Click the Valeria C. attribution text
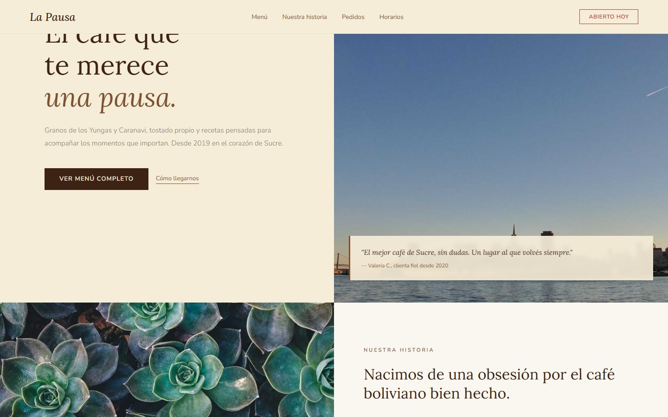This screenshot has width=668, height=417. pos(405,265)
